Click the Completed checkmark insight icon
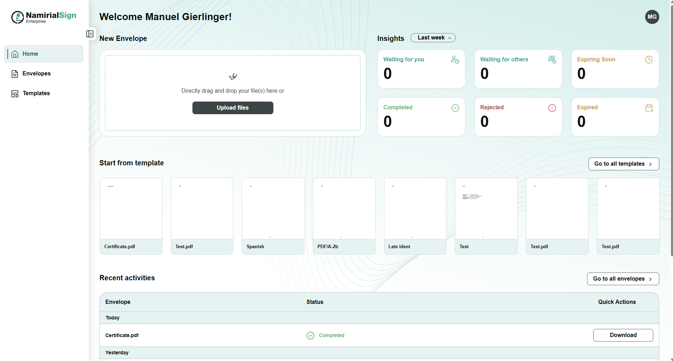 point(455,108)
